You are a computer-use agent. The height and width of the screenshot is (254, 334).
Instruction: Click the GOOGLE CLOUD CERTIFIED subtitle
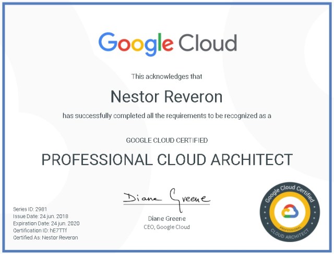167,140
